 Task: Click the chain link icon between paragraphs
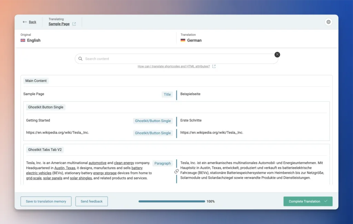pos(176,171)
